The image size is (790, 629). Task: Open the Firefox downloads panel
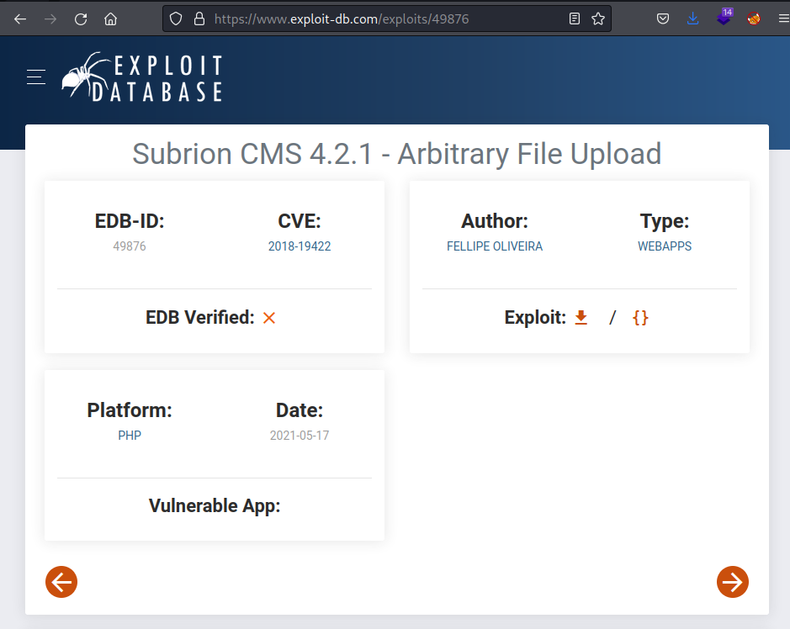692,18
